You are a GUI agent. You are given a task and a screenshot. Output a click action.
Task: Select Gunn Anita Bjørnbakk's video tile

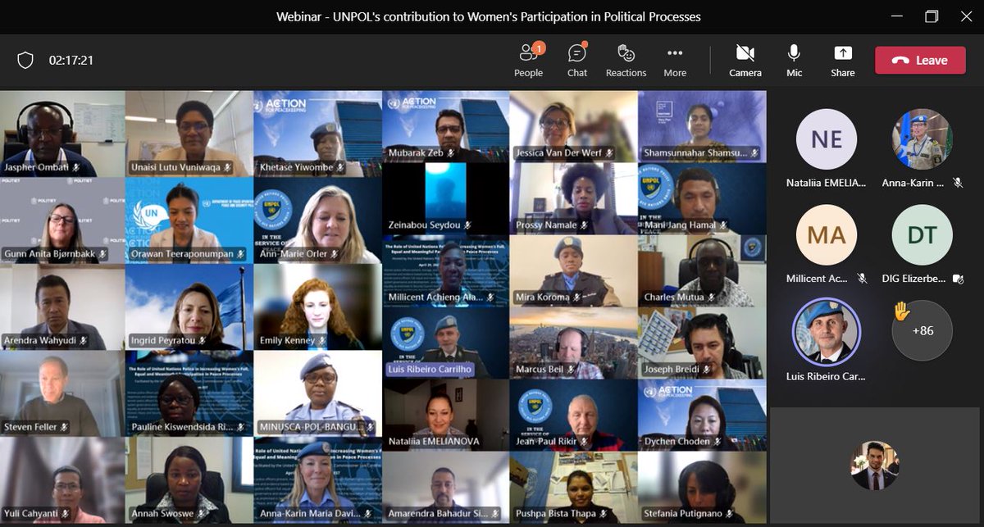point(62,220)
